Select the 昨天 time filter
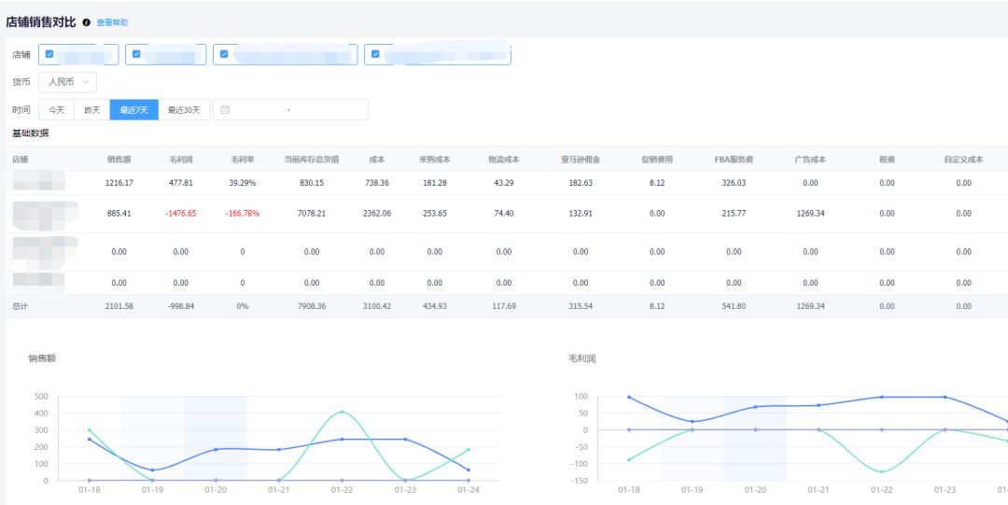 (x=92, y=110)
